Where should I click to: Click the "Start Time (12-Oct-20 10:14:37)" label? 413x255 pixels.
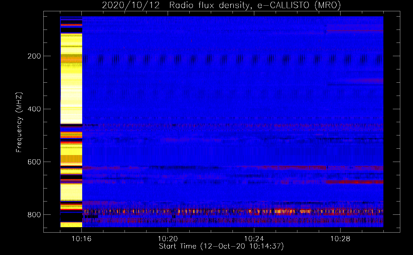221,246
